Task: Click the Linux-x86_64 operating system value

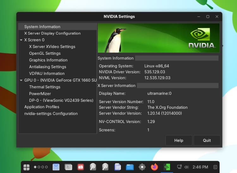Action: pos(157,66)
